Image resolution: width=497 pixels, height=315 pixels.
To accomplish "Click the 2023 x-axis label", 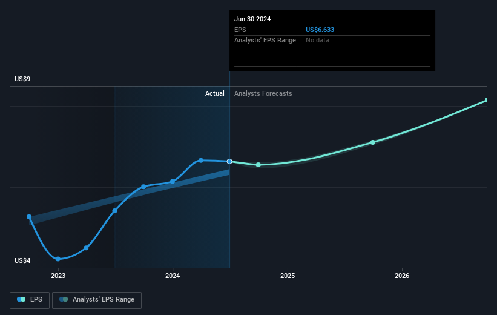I will (x=58, y=276).
